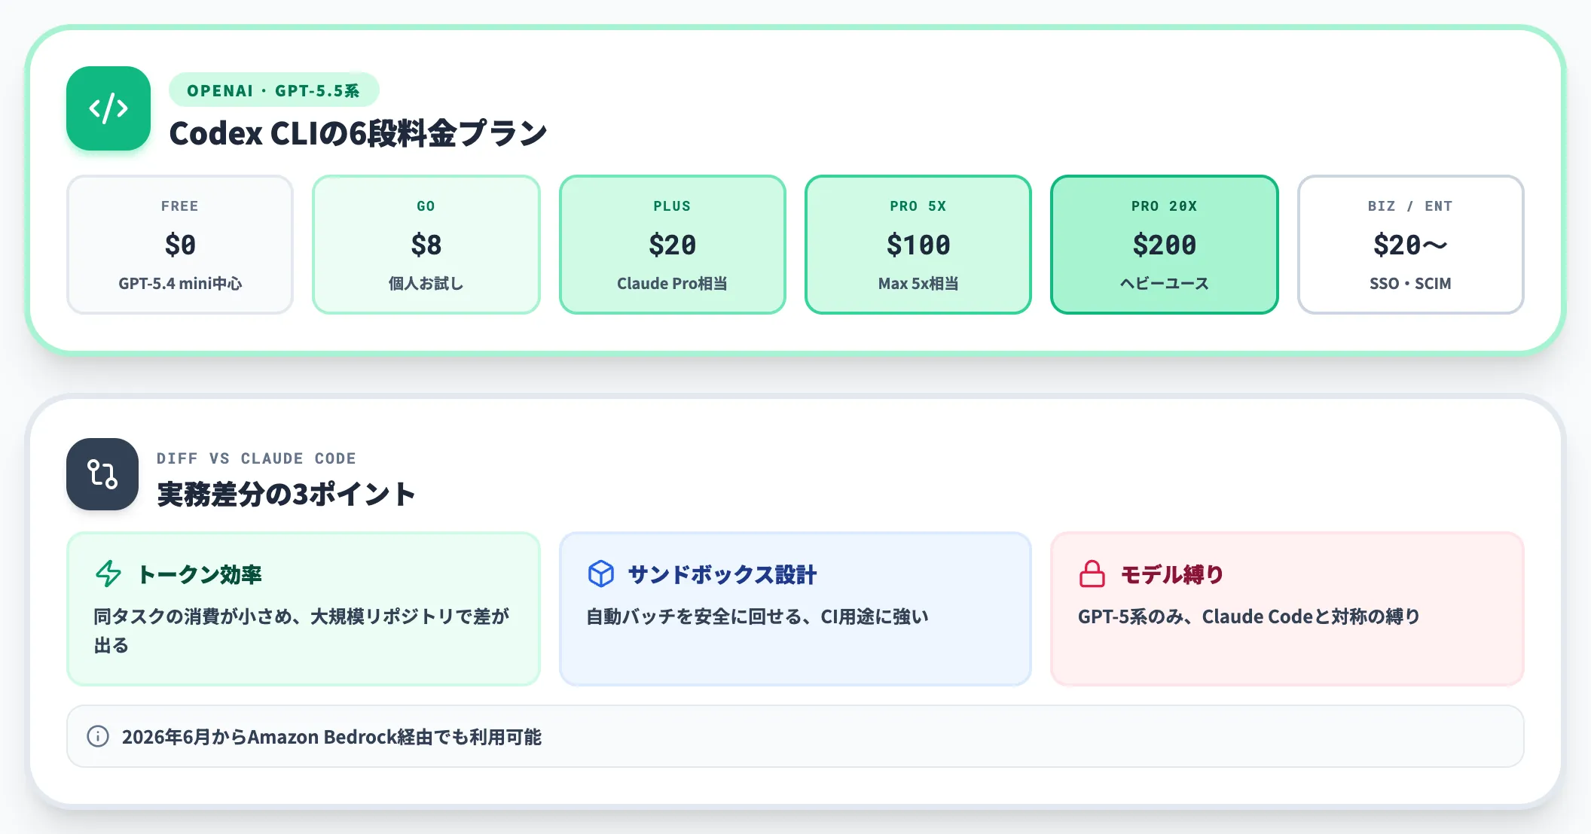Choose the PLUS $20 plan card

tap(673, 245)
